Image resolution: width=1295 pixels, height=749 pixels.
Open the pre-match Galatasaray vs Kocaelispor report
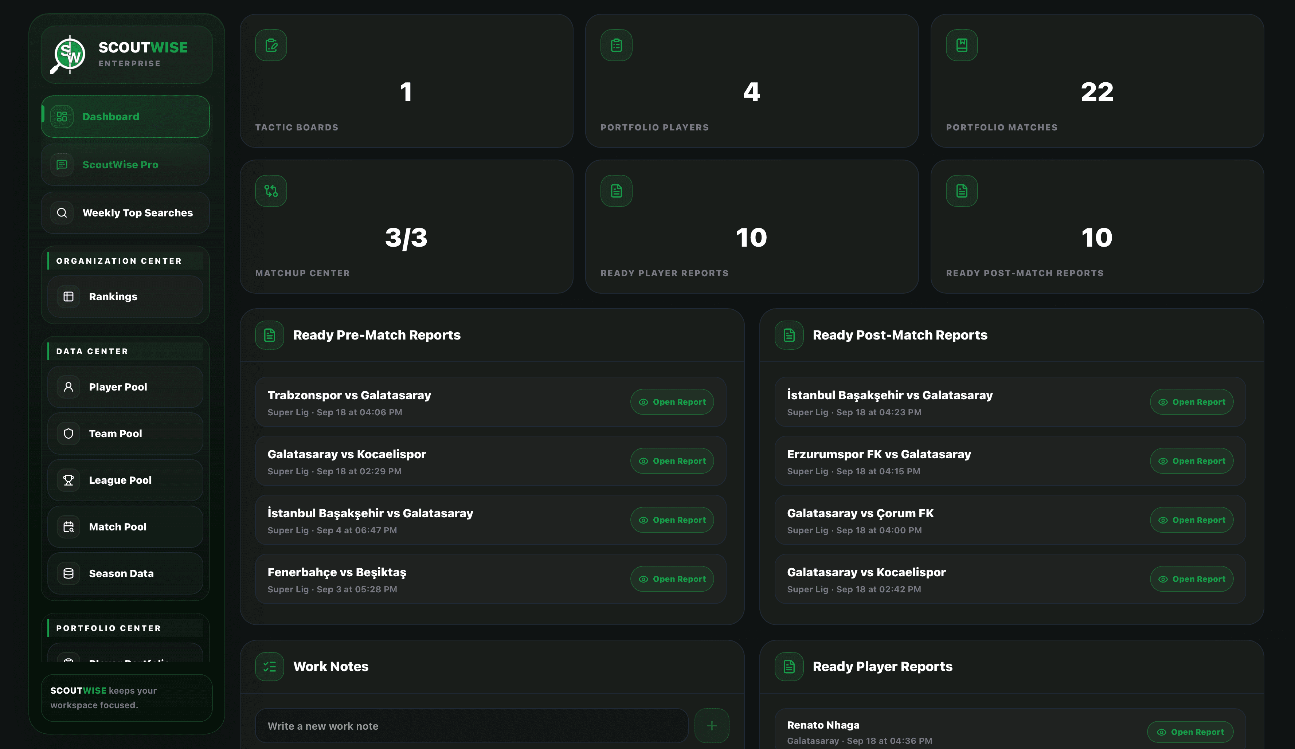pyautogui.click(x=672, y=461)
